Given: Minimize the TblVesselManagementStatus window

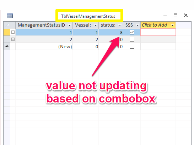Looking at the screenshot, I should tap(165, 16).
